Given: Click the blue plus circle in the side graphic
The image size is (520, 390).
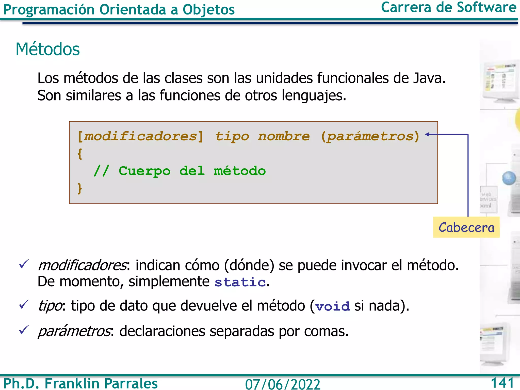Looking at the screenshot, I should click(509, 178).
